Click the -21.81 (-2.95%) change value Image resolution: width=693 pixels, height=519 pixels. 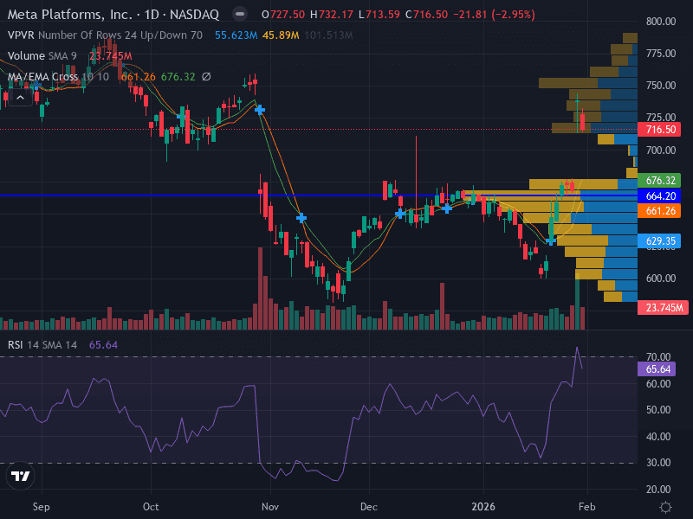[494, 14]
